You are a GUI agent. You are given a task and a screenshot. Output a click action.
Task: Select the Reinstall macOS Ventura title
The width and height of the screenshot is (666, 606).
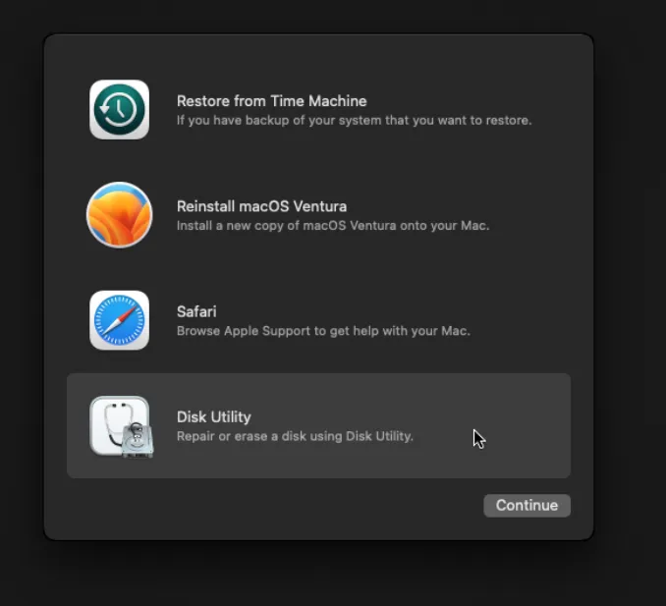(261, 206)
